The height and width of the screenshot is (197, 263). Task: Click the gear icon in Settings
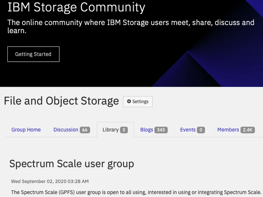(129, 101)
